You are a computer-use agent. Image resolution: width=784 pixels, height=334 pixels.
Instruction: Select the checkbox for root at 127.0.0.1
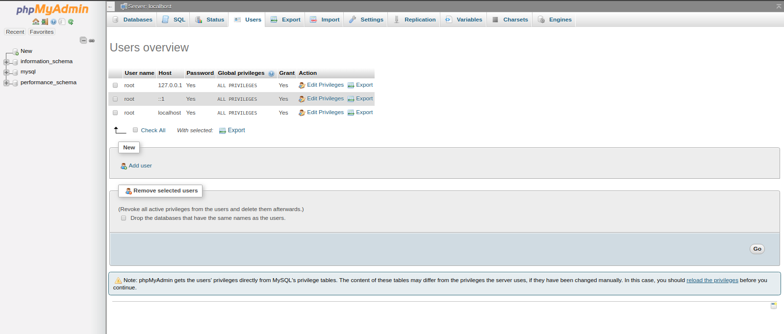115,85
